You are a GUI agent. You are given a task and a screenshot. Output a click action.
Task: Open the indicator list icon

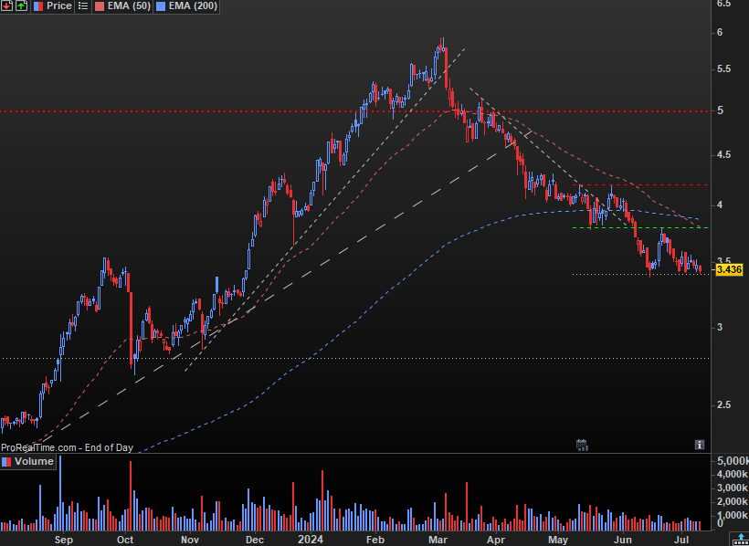point(83,6)
